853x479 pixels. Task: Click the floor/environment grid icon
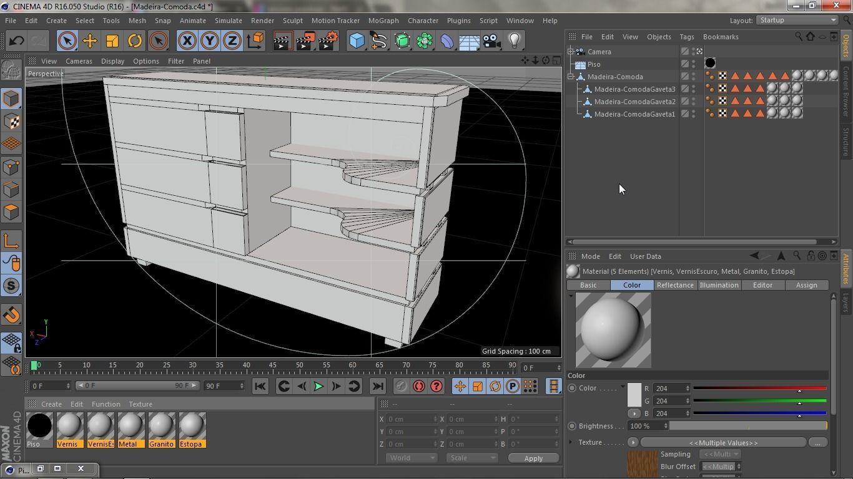coord(470,41)
